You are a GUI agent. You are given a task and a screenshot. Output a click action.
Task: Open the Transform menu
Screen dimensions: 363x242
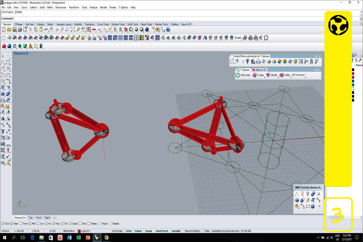click(x=74, y=7)
